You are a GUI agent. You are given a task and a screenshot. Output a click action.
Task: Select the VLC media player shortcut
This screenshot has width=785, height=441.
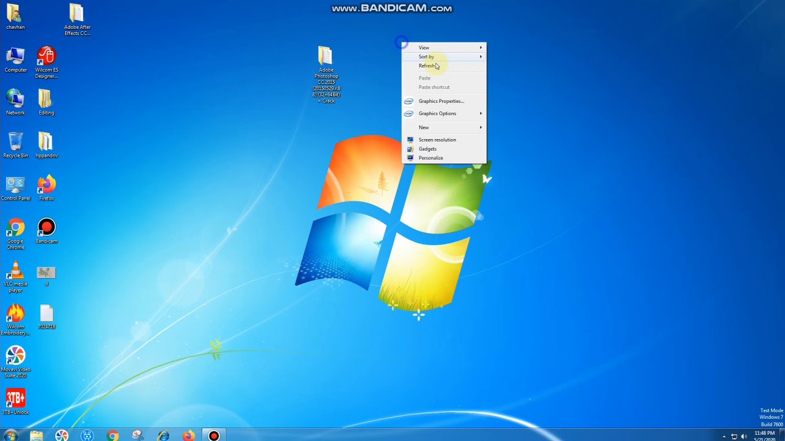click(x=15, y=277)
